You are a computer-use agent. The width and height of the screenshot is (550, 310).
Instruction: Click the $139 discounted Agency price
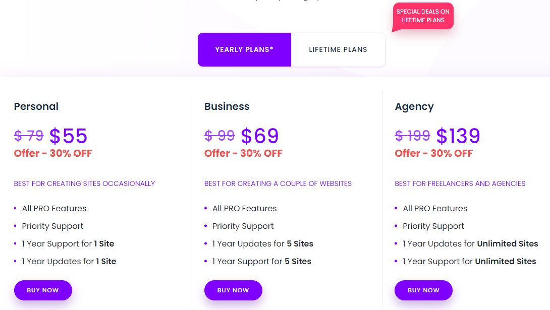click(x=458, y=136)
